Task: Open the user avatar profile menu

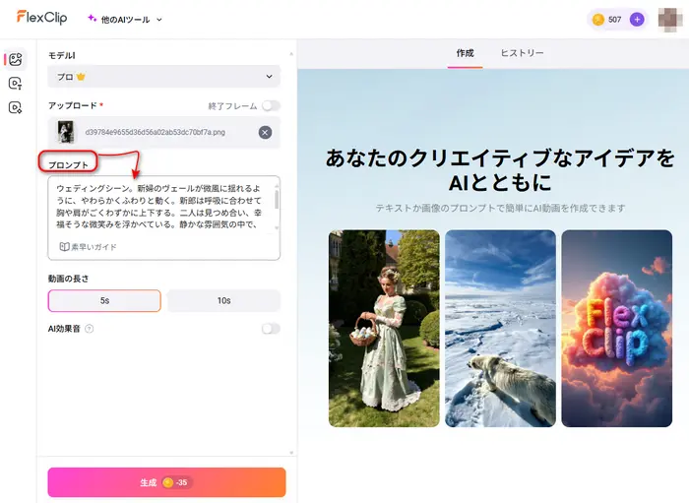Action: pyautogui.click(x=670, y=20)
